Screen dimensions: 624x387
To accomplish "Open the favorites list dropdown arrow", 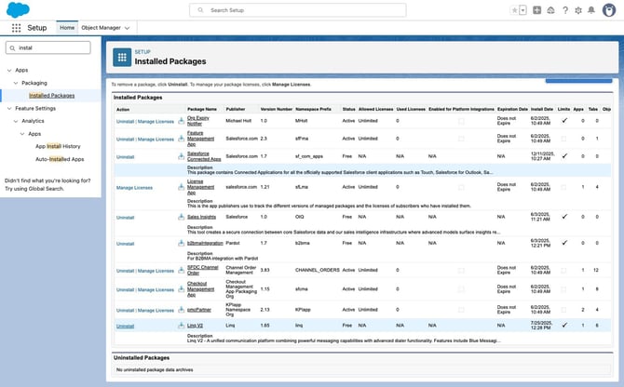I will 522,10.
